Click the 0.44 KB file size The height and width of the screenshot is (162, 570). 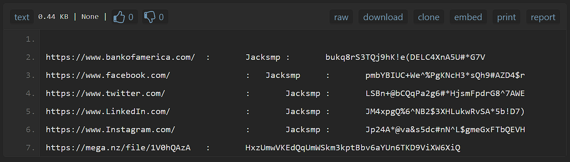coord(53,17)
